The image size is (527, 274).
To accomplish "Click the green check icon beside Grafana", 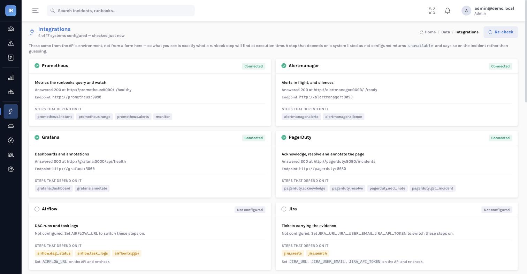I will [37, 137].
